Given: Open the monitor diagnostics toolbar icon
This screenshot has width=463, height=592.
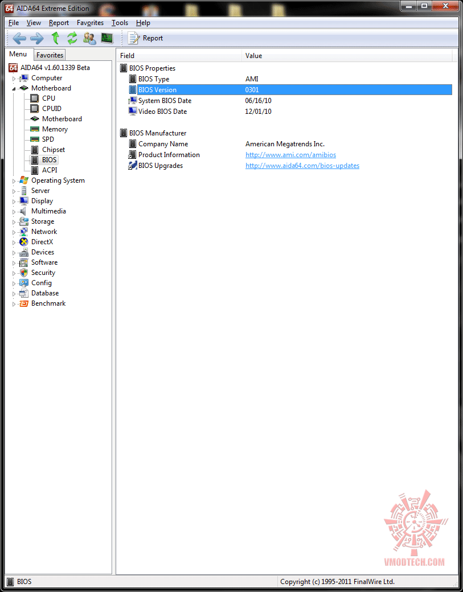Looking at the screenshot, I should pyautogui.click(x=107, y=38).
